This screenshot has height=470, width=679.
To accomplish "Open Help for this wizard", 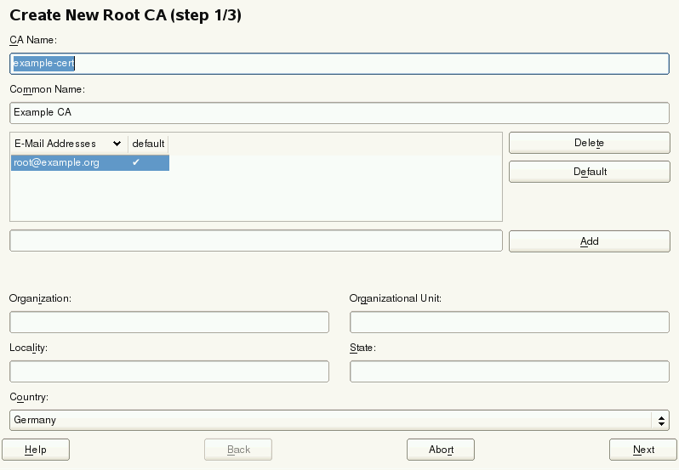I will click(36, 450).
